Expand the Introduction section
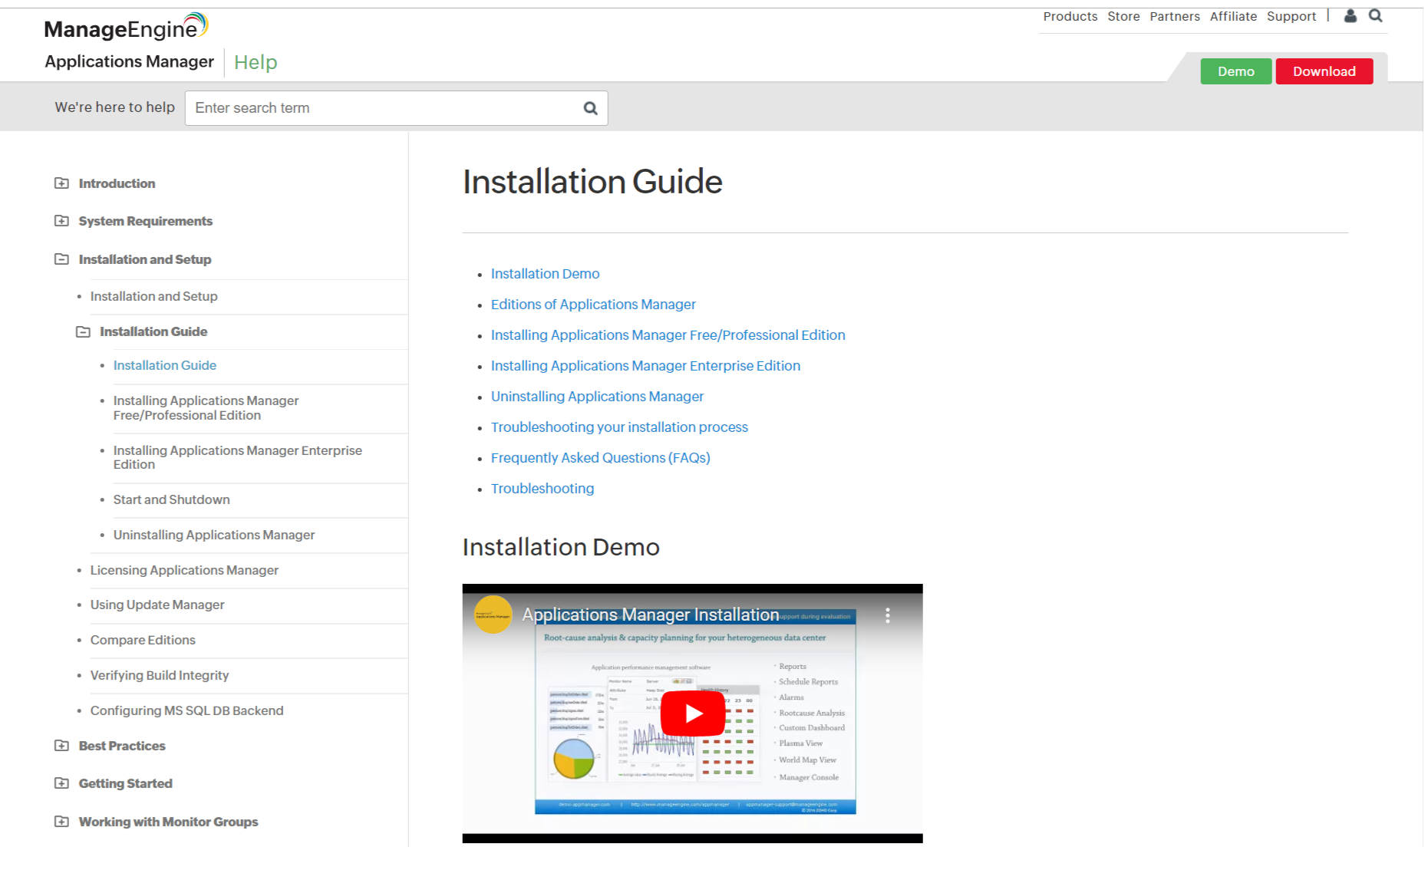The height and width of the screenshot is (870, 1428). [61, 183]
